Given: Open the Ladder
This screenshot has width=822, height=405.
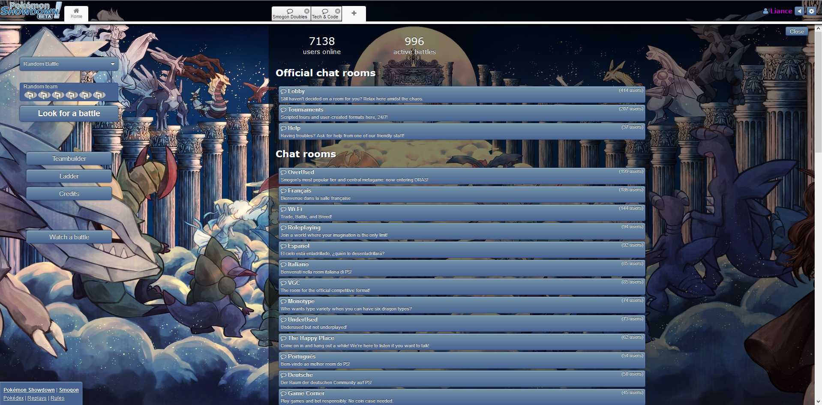Looking at the screenshot, I should tap(69, 176).
